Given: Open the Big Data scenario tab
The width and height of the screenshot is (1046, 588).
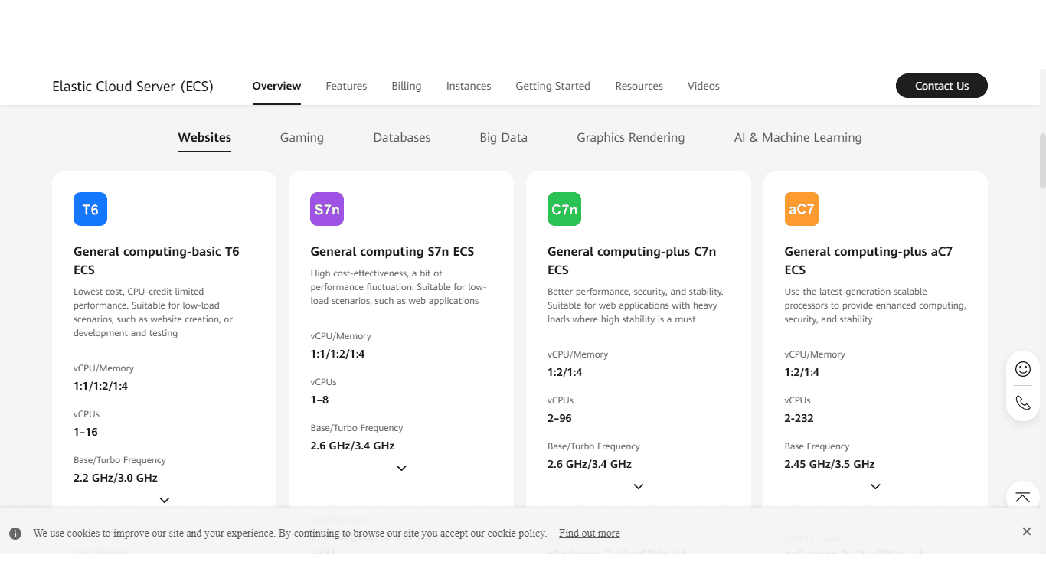Looking at the screenshot, I should click(x=504, y=138).
